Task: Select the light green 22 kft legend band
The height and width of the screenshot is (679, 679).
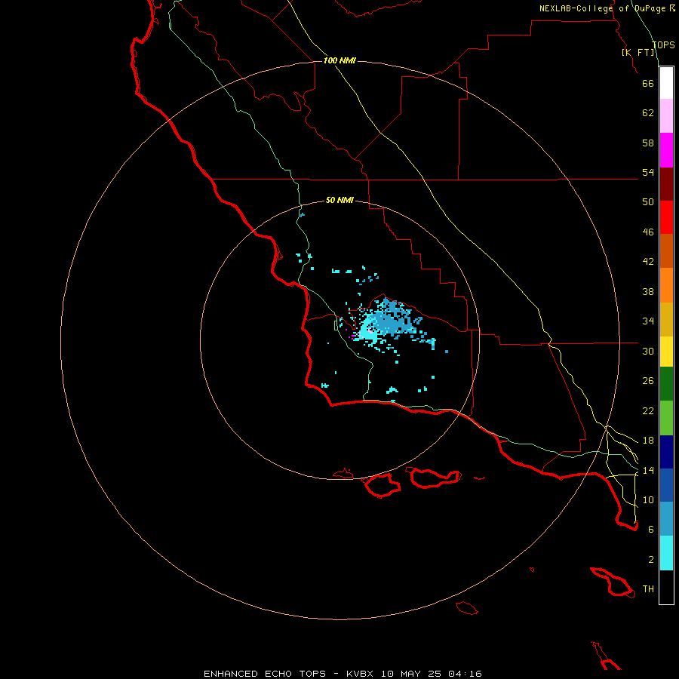Action: click(x=666, y=418)
